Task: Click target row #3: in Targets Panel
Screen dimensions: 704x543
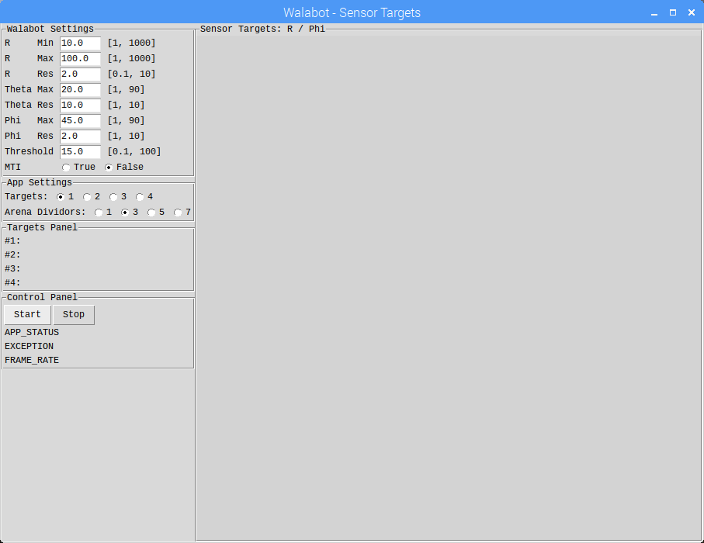Action: tap(12, 269)
